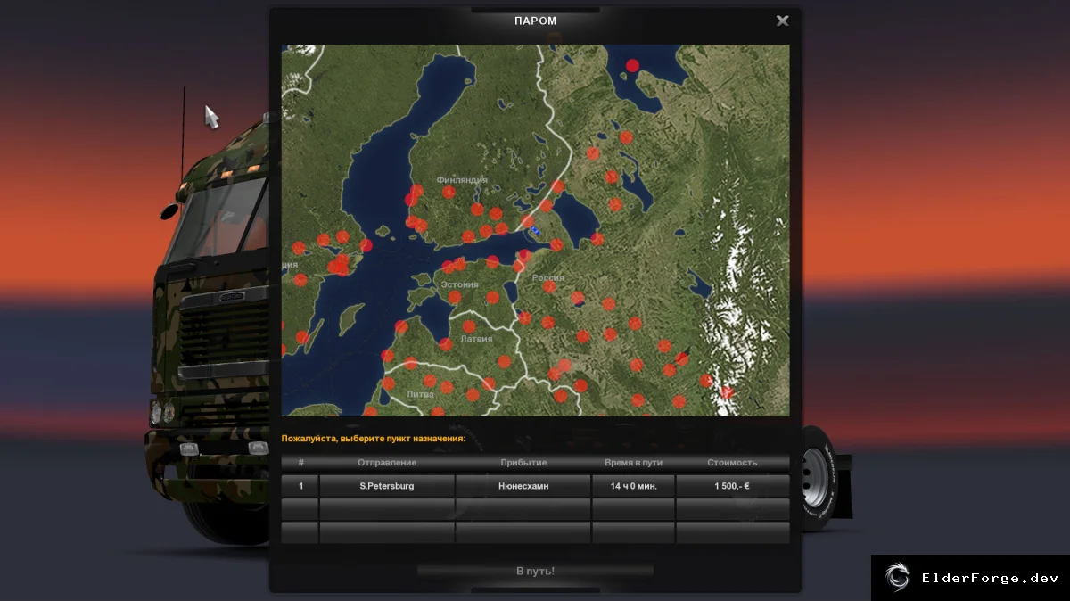Click the "14 ч 0 мин." travel time cell
The height and width of the screenshot is (601, 1070).
pyautogui.click(x=633, y=486)
